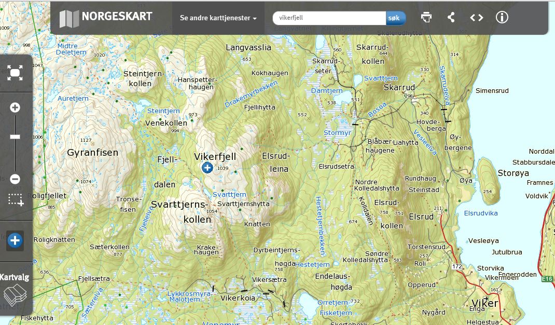Open the print map icon
555x325 pixels.
[426, 17]
